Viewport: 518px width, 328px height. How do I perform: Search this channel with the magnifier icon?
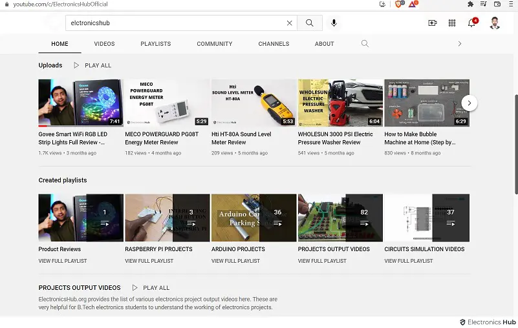[365, 43]
